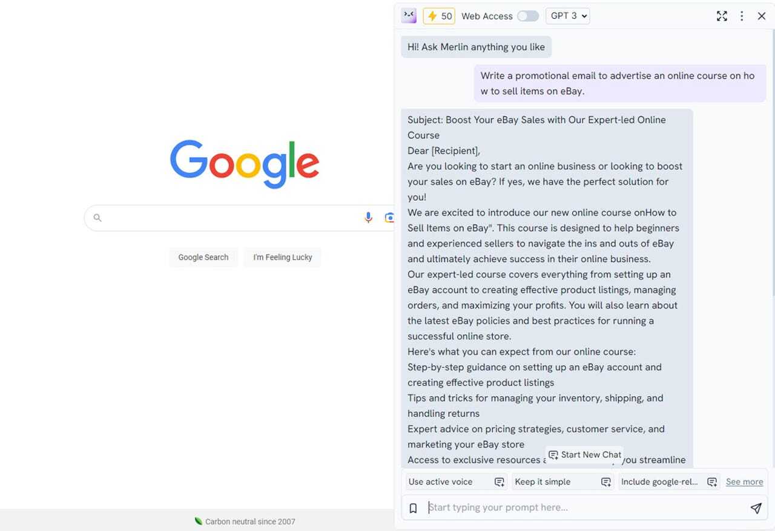This screenshot has width=775, height=531.
Task: Click the user's promotional email prompt message
Action: tap(619, 83)
